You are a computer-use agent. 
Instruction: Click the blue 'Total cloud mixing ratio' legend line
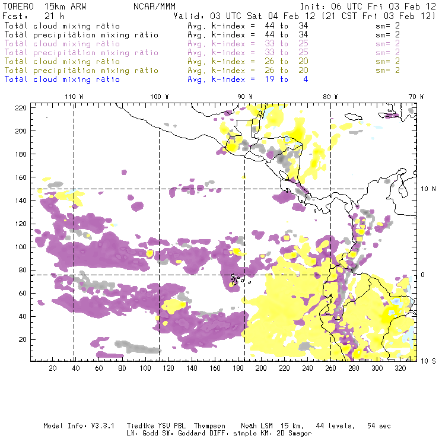point(62,79)
